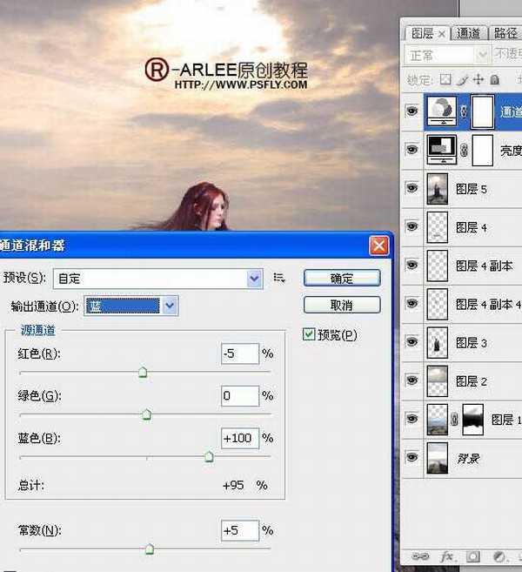Select 图层 2 thumbnail
Image resolution: width=522 pixels, height=572 pixels.
click(437, 380)
